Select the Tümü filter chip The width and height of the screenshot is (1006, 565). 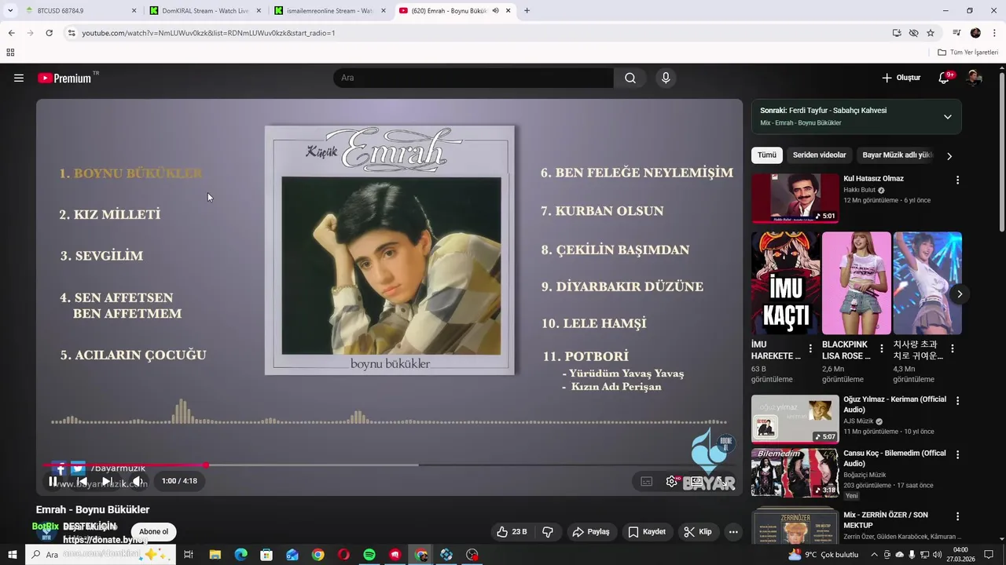(x=766, y=155)
